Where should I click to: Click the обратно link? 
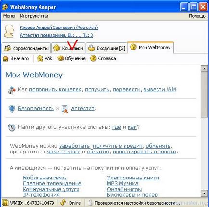pyautogui.click(x=98, y=152)
